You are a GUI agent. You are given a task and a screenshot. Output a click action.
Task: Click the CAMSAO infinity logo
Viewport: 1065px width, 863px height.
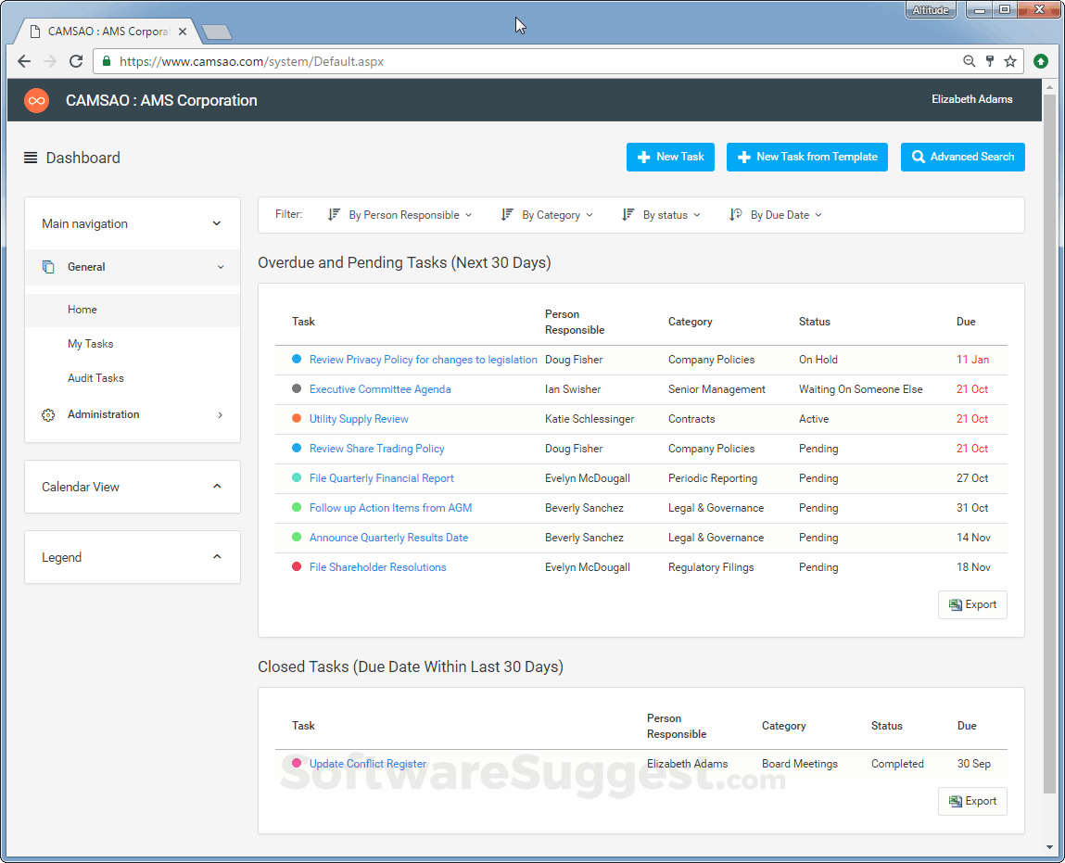36,99
